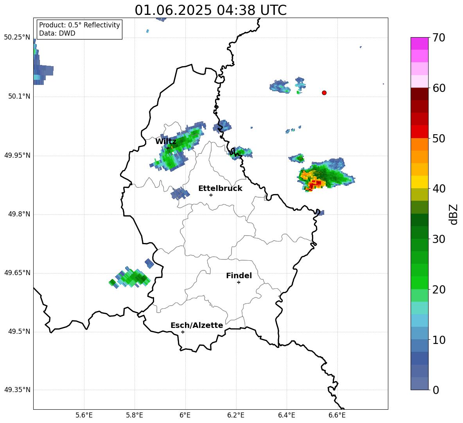
Task: Click the 5.8°E longitude label
Action: [x=135, y=415]
